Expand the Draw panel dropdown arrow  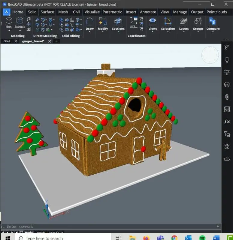(89, 31)
